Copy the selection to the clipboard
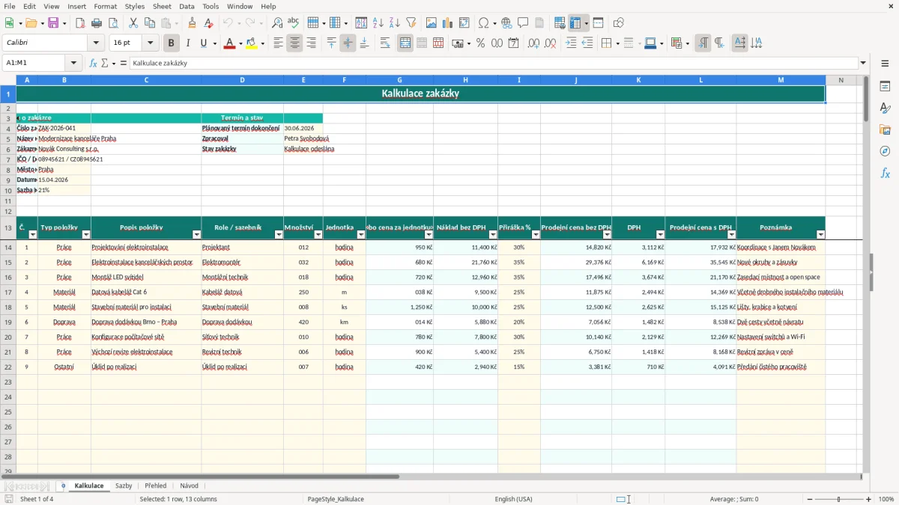Image resolution: width=899 pixels, height=505 pixels. point(150,23)
